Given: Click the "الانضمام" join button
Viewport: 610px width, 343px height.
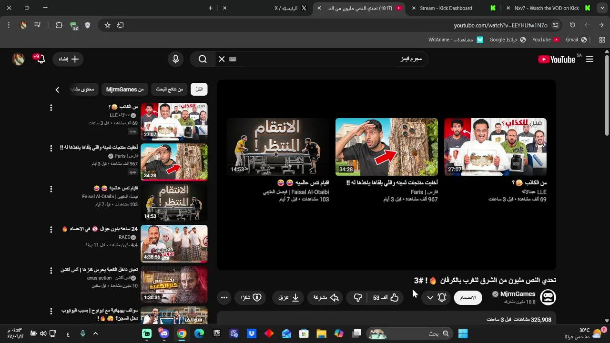Looking at the screenshot, I should click(468, 298).
